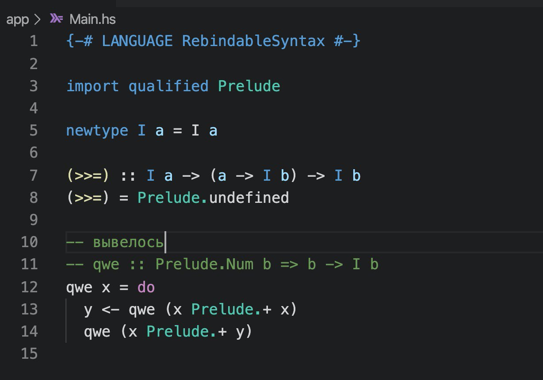Click '(>>=)' in the definition on line 8
Screen dimensions: 543x380
pyautogui.click(x=88, y=198)
